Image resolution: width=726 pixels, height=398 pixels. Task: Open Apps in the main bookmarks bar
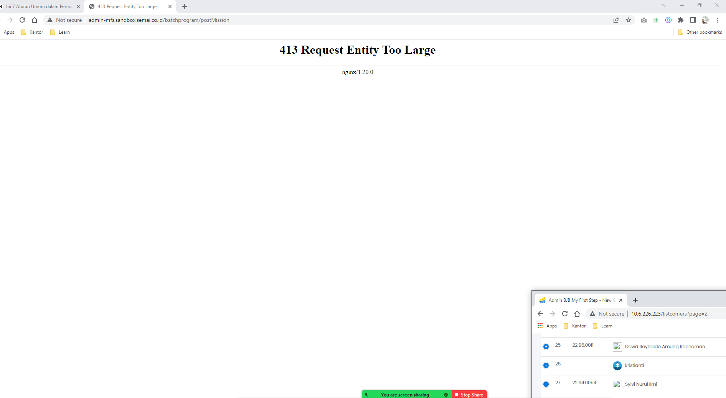click(9, 32)
